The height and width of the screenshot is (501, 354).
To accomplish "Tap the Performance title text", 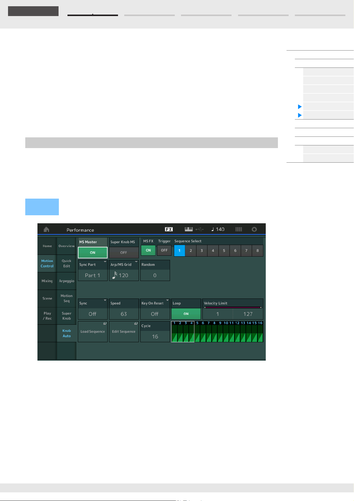I will (x=80, y=230).
